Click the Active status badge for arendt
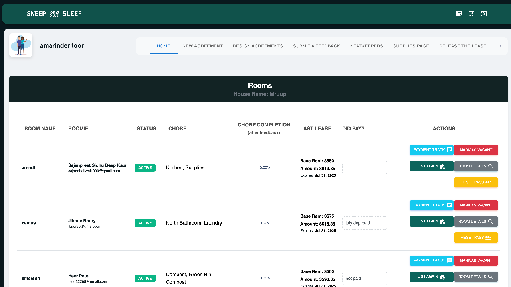Viewport: 511px width, 287px height. click(145, 168)
